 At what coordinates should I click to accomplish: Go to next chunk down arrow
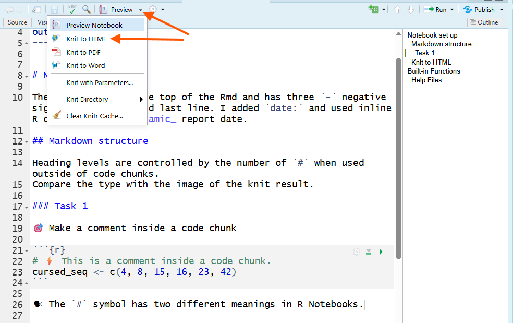click(x=411, y=9)
